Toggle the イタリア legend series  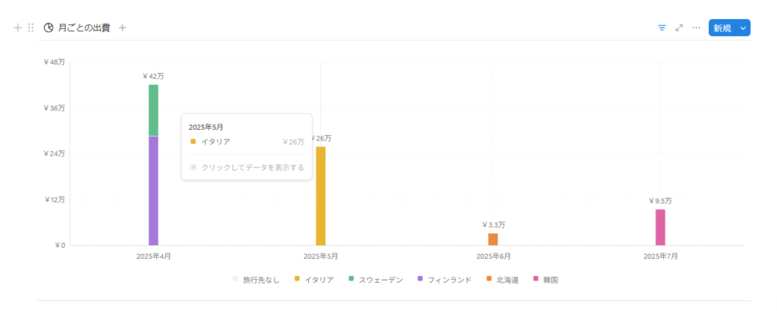click(314, 280)
